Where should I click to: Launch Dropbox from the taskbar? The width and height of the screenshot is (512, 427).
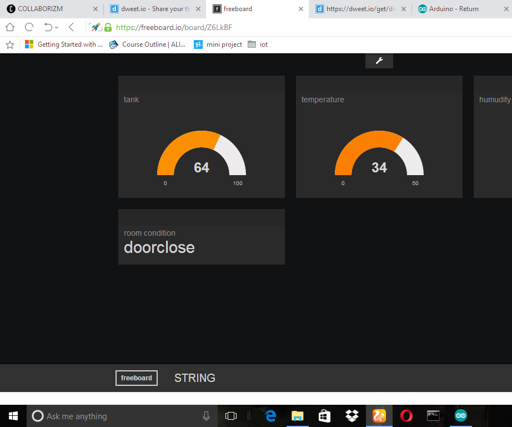pyautogui.click(x=352, y=416)
